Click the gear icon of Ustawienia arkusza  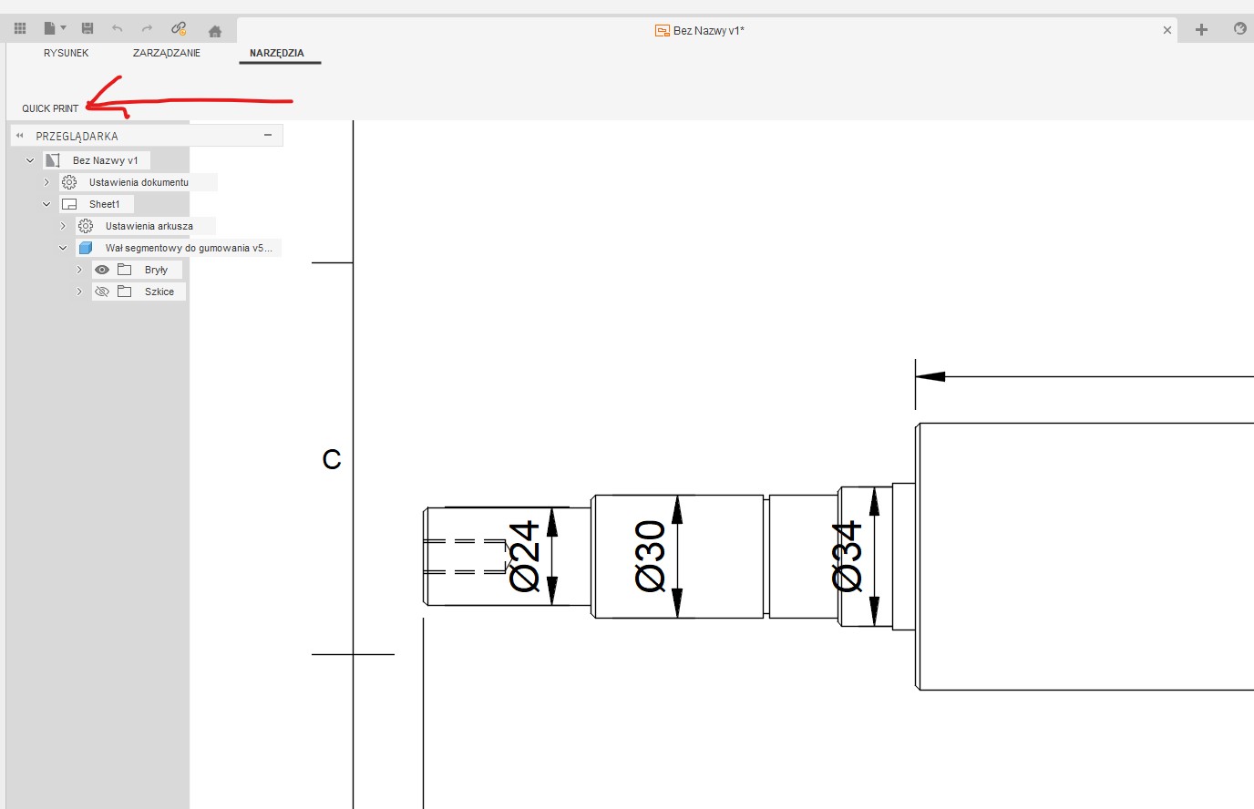86,226
